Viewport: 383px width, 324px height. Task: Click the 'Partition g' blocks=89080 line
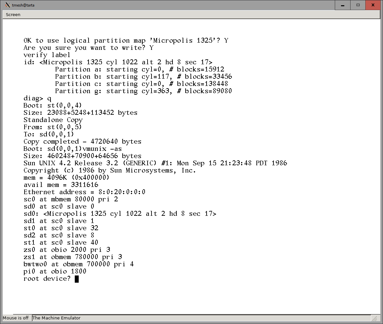pyautogui.click(x=143, y=91)
